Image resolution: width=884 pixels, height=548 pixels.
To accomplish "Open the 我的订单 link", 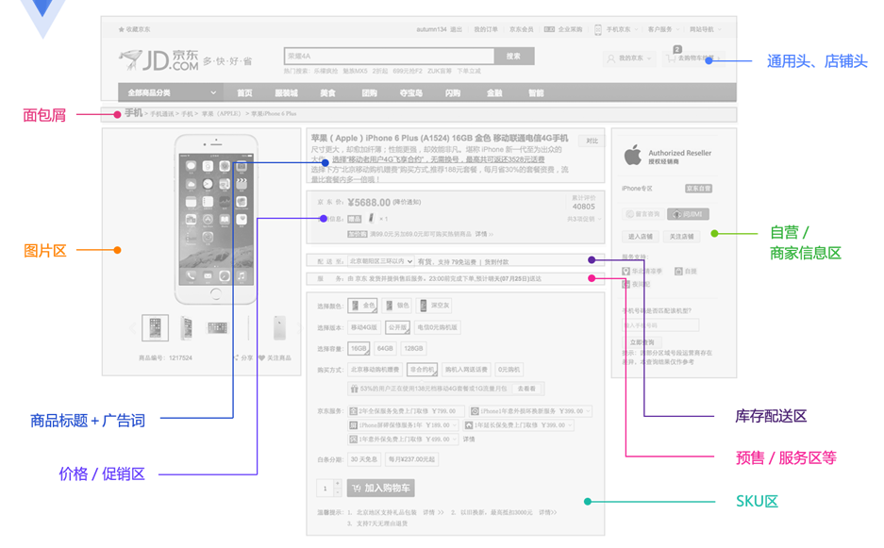I will click(486, 29).
